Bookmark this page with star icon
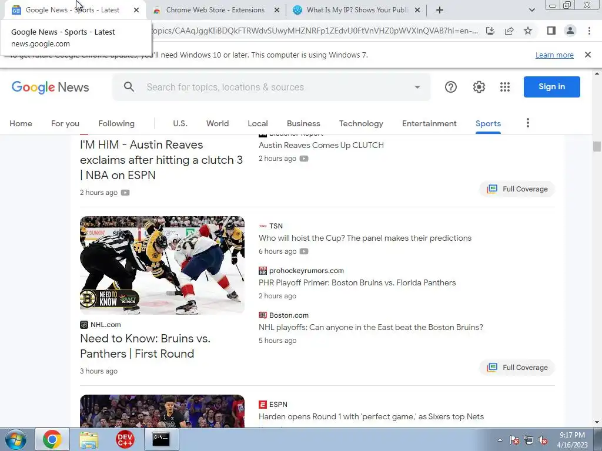The image size is (602, 451). coord(528,31)
